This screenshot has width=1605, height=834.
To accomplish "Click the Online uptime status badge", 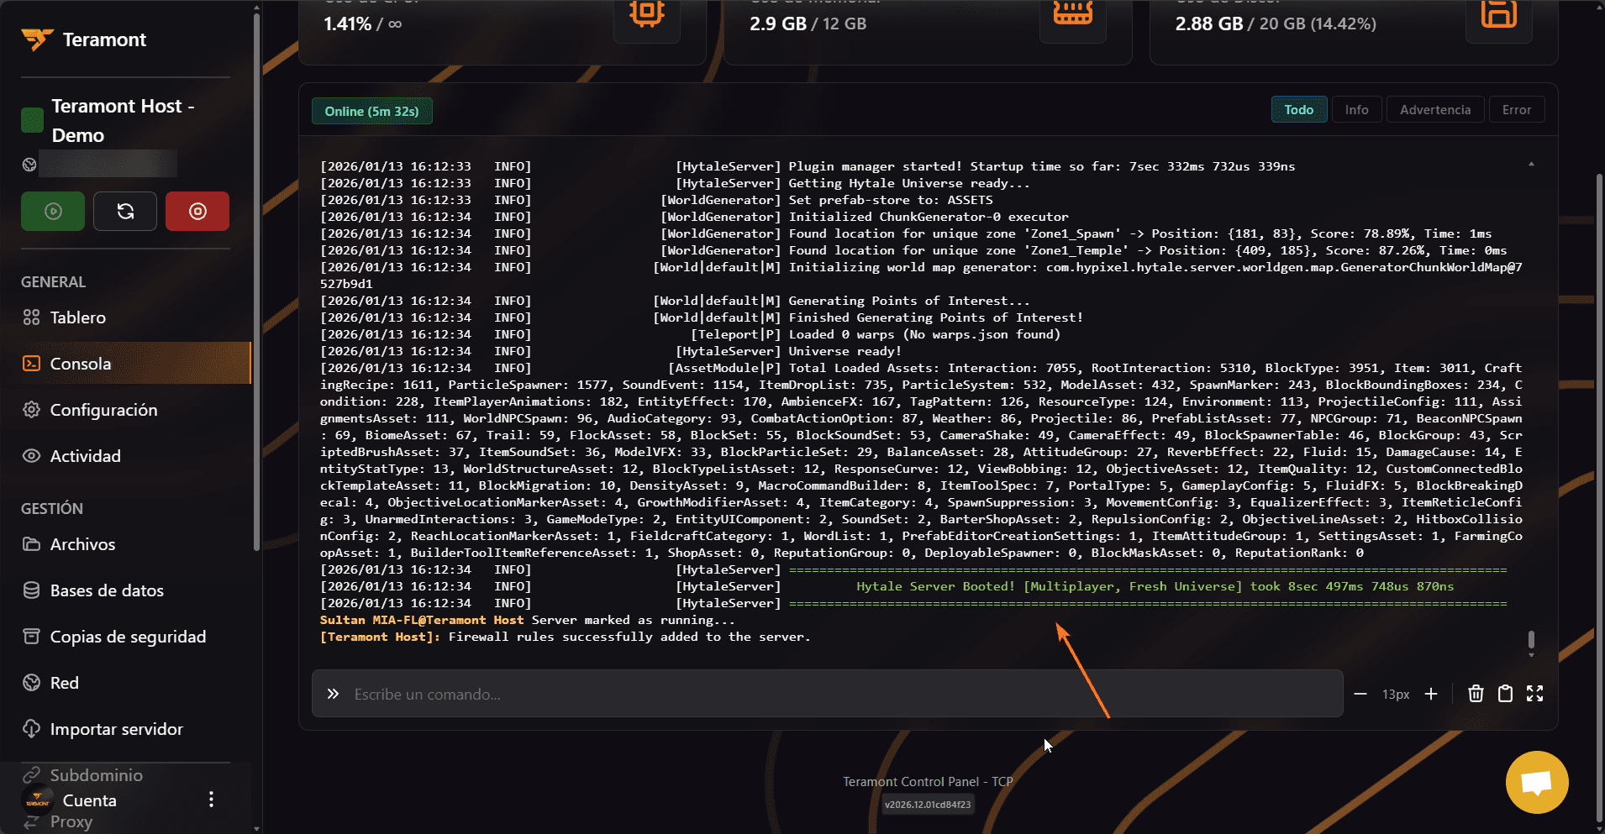I will [x=372, y=111].
